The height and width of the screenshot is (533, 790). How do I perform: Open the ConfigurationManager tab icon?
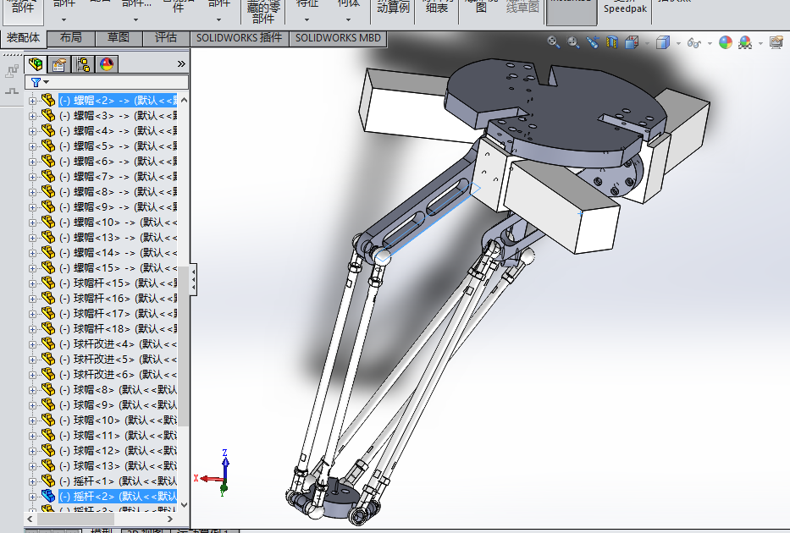83,64
